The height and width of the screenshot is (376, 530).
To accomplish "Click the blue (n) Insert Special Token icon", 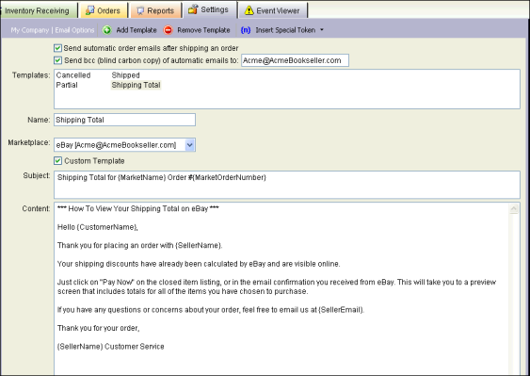I will (246, 30).
